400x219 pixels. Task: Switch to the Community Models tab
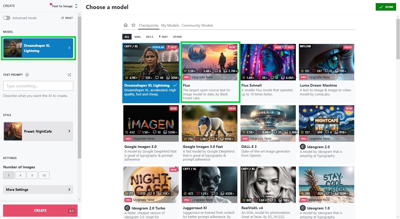[197, 25]
